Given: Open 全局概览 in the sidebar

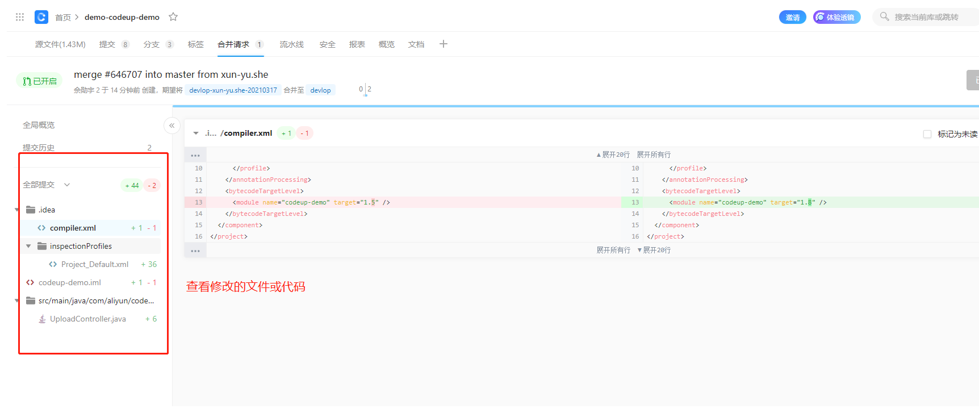Looking at the screenshot, I should (x=39, y=125).
